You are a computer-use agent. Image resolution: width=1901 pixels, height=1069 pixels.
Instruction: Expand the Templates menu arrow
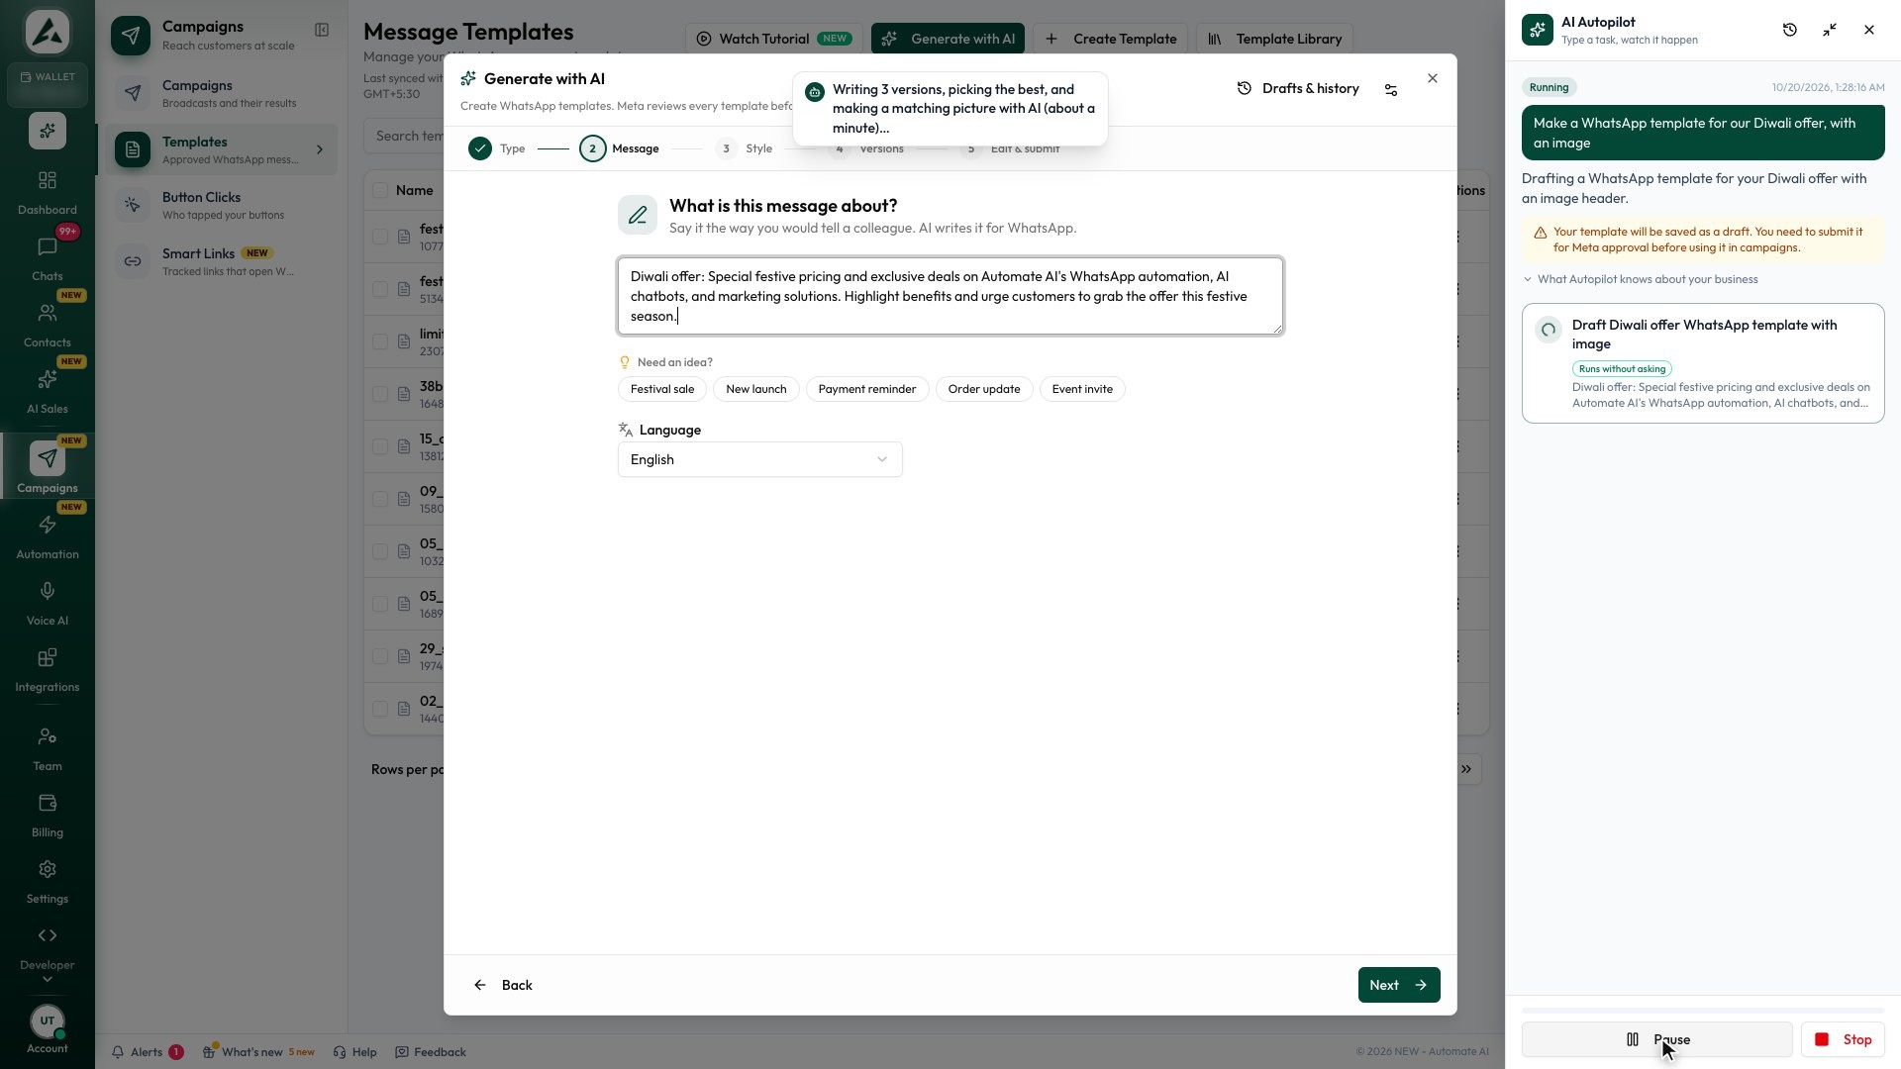pyautogui.click(x=319, y=149)
